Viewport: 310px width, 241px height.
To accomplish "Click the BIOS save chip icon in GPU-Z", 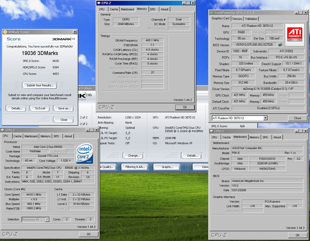I will coord(280,45).
